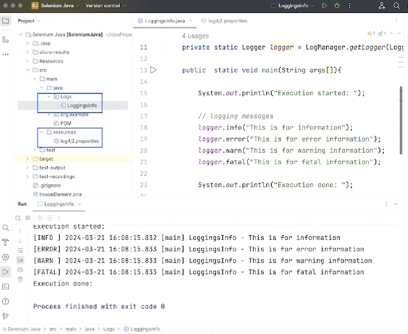Open editor tabs options menu
408x334 pixels.
point(396,21)
